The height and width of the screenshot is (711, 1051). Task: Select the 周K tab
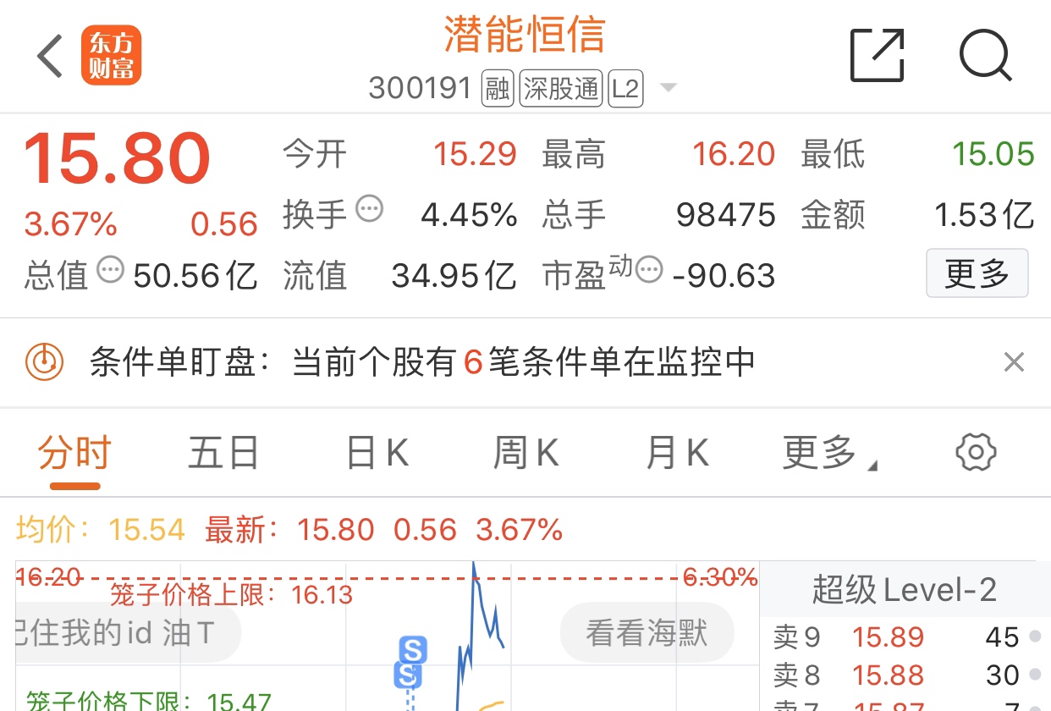[x=525, y=455]
